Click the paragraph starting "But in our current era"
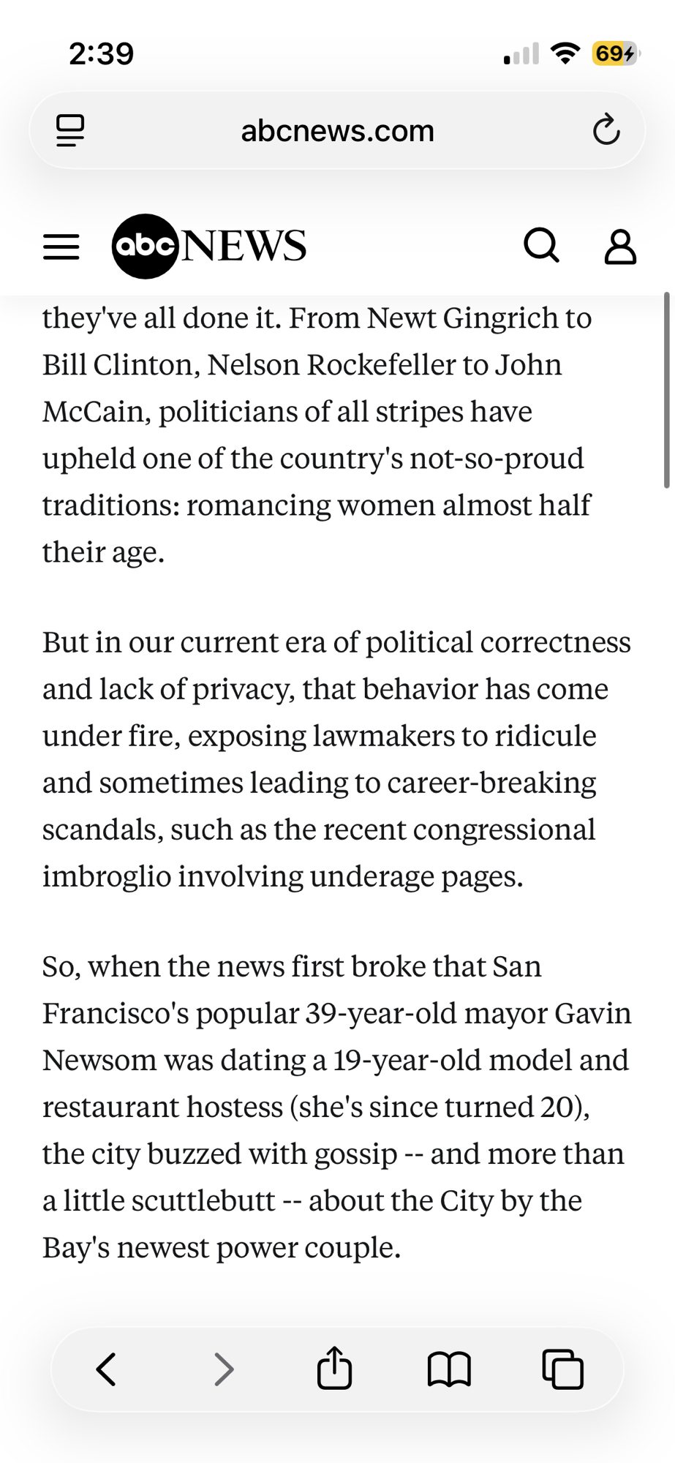Image resolution: width=675 pixels, height=1463 pixels. pyautogui.click(x=336, y=759)
